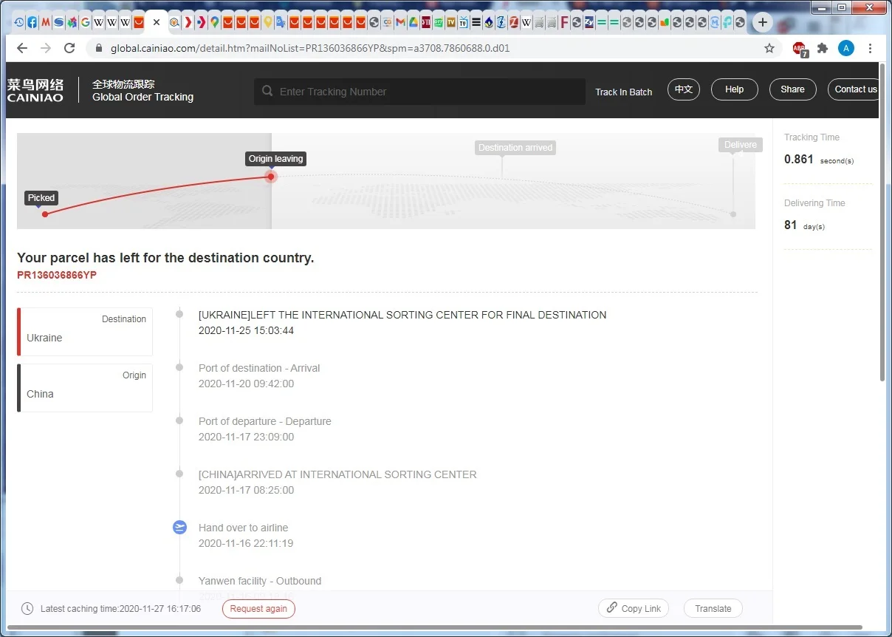The height and width of the screenshot is (637, 892).
Task: Bookmark this page with the star icon
Action: [769, 48]
